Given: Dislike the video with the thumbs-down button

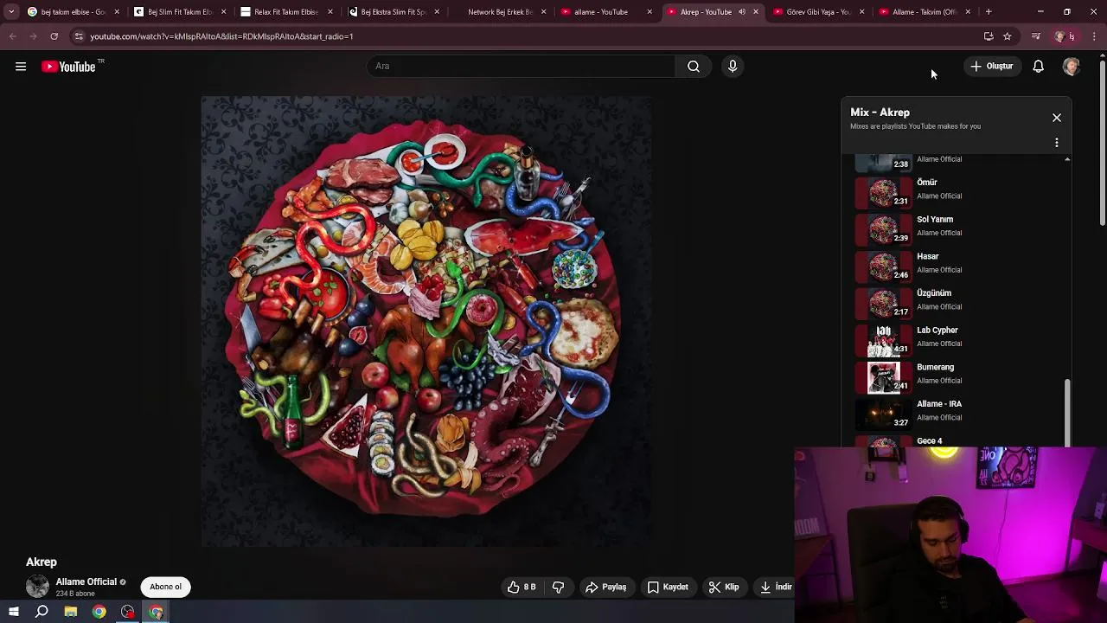Looking at the screenshot, I should (559, 588).
